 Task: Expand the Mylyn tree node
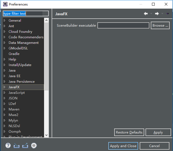4,120
